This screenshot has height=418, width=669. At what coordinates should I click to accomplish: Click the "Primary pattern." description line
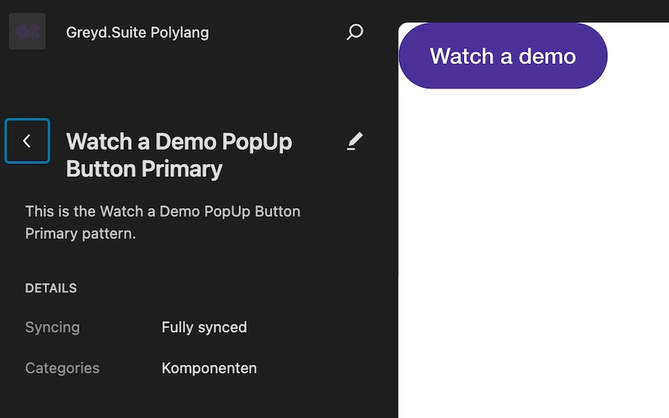(x=80, y=234)
